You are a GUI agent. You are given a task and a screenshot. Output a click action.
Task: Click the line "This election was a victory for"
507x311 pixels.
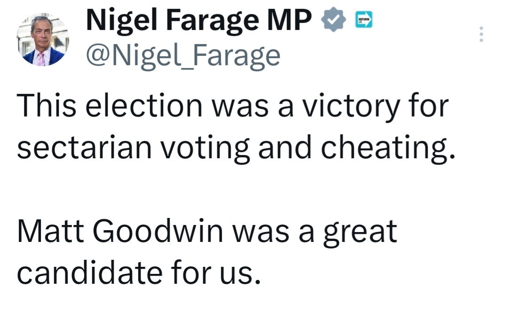click(x=232, y=106)
